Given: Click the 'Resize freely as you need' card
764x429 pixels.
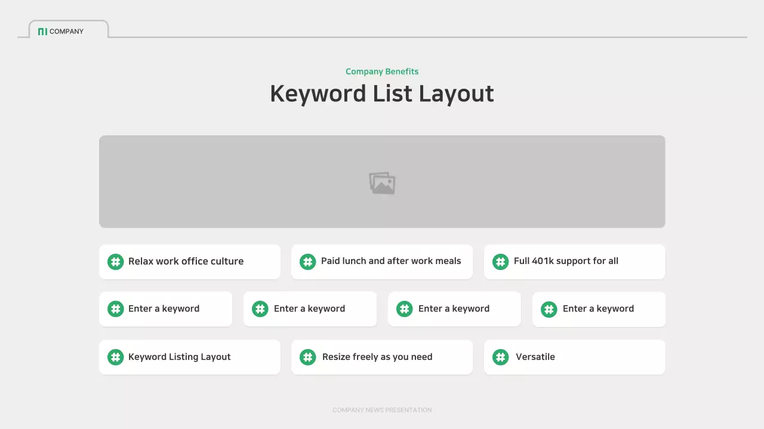Looking at the screenshot, I should click(x=382, y=357).
